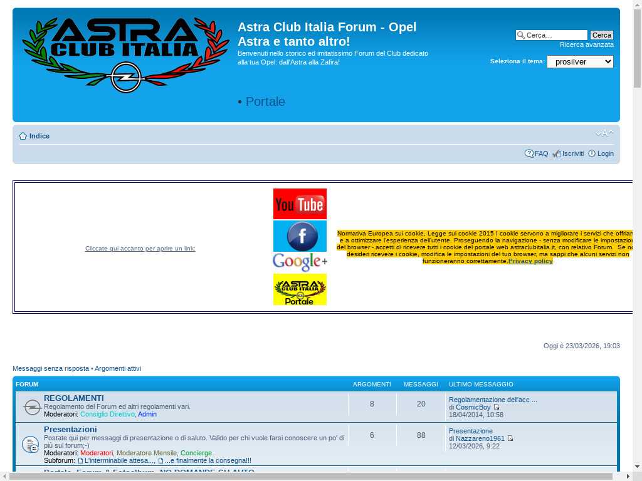Click the YouTube logo icon

pyautogui.click(x=300, y=204)
